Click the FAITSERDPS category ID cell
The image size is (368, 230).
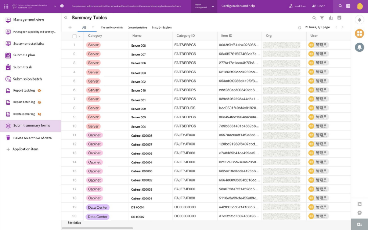[185, 90]
